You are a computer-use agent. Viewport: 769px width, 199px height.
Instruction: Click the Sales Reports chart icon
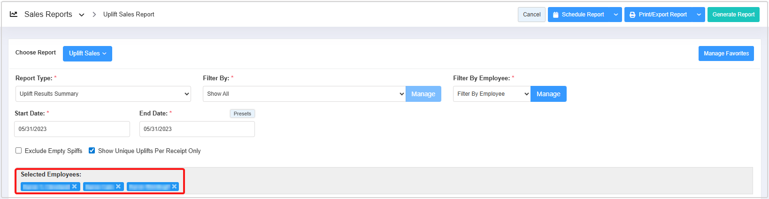pyautogui.click(x=14, y=15)
